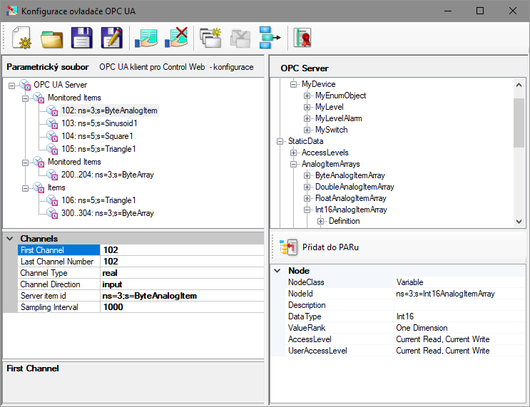Collapse the Items group in parameter tree

24,187
